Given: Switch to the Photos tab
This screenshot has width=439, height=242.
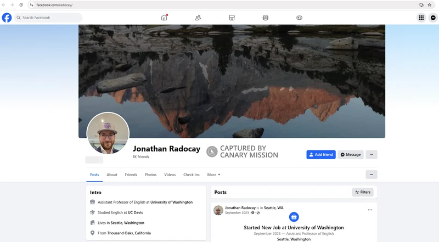Looking at the screenshot, I should 150,175.
